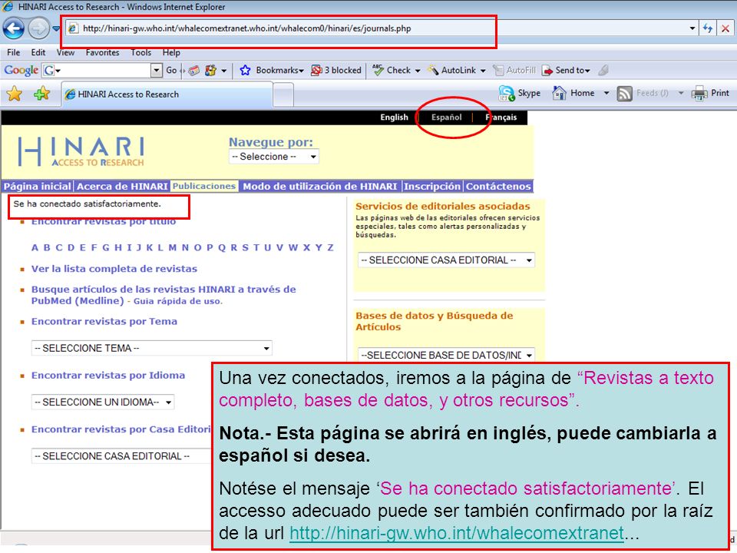
Task: Open the SELECCIONE UN IDIOMA dropdown
Action: tap(103, 402)
